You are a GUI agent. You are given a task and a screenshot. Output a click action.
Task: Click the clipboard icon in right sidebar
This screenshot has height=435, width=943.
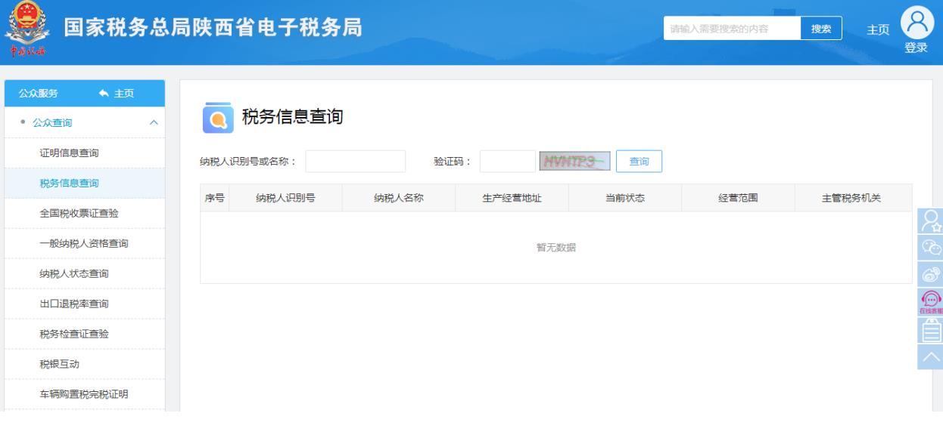coord(930,330)
